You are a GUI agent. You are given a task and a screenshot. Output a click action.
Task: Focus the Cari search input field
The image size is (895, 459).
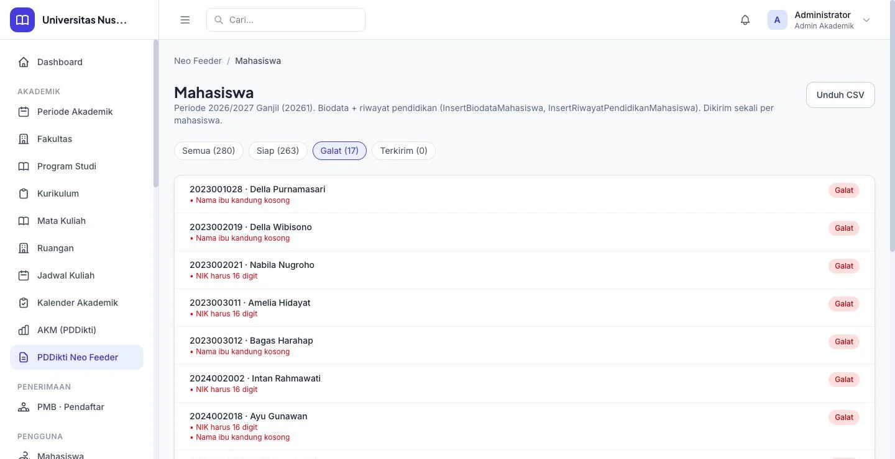(286, 20)
